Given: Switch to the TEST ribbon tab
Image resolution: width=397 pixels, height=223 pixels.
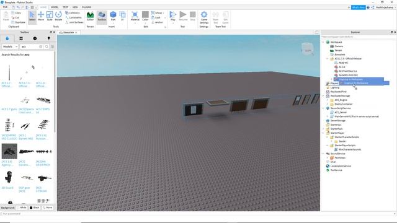Looking at the screenshot, I should pos(65,7).
